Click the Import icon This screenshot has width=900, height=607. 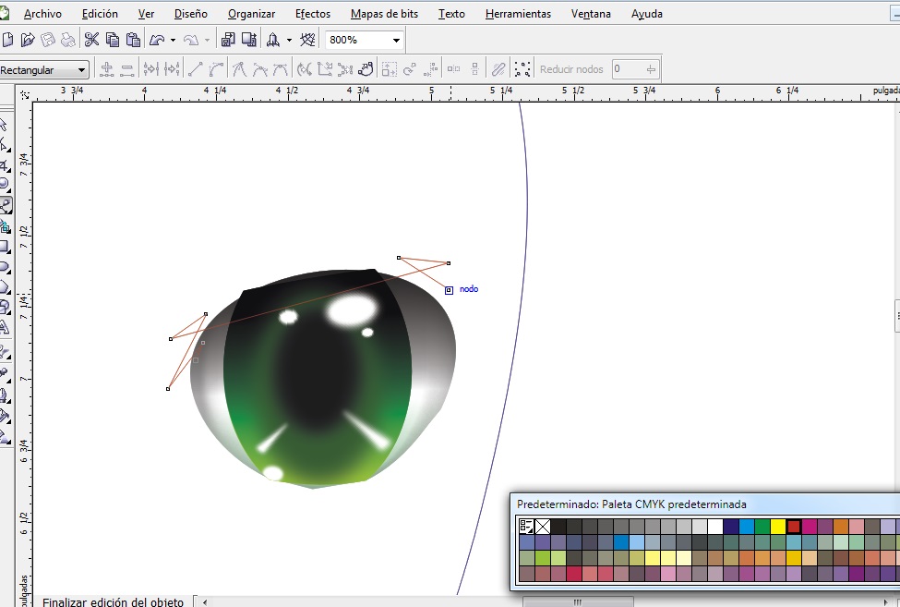(x=227, y=40)
